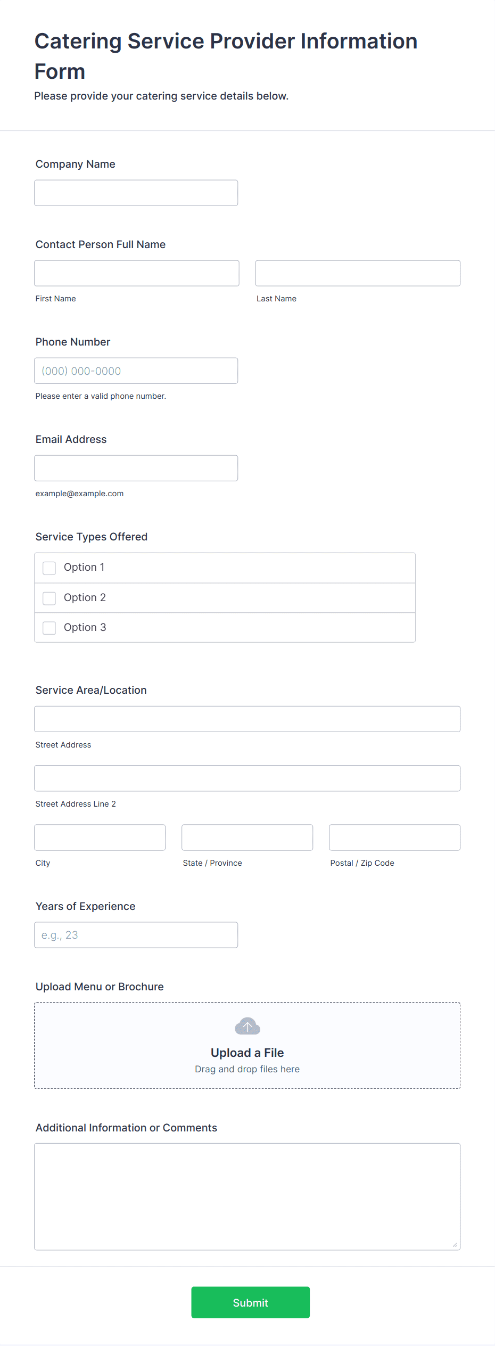Grab the comments textarea resize handle
This screenshot has width=495, height=1346.
point(455,1245)
